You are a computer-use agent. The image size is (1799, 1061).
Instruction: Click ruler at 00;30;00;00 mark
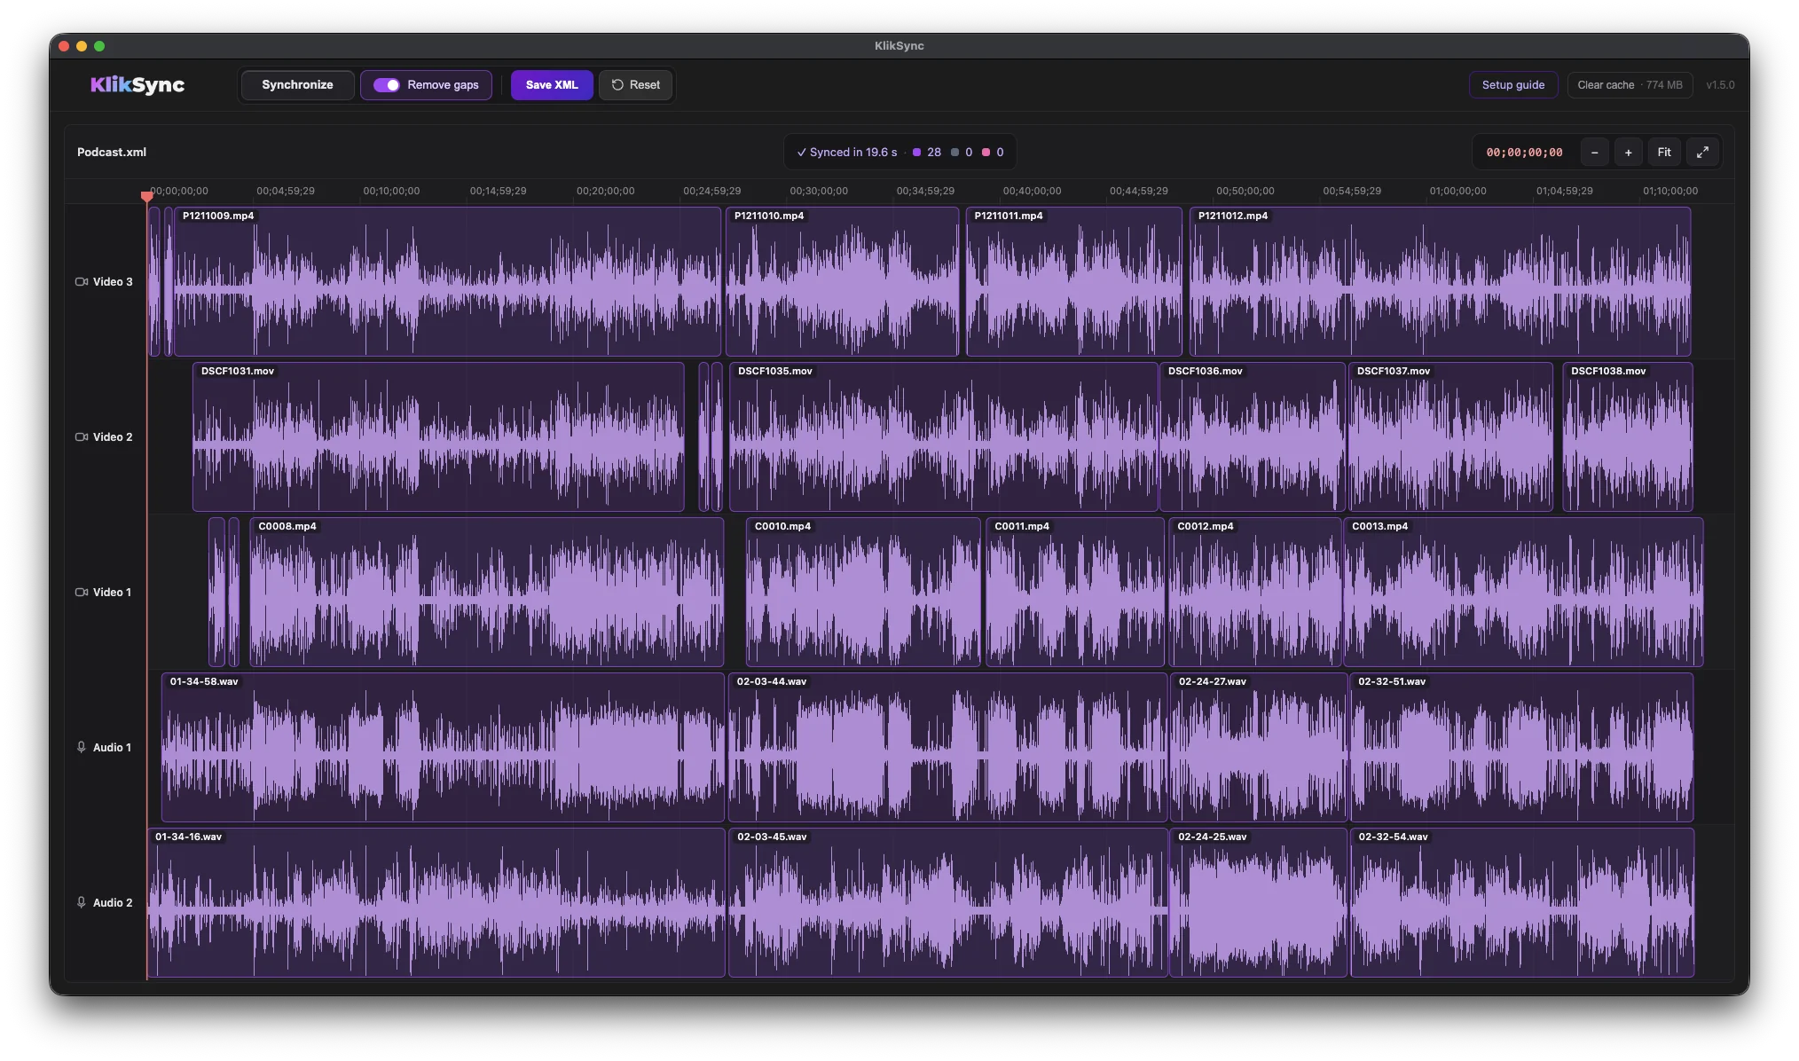[819, 191]
